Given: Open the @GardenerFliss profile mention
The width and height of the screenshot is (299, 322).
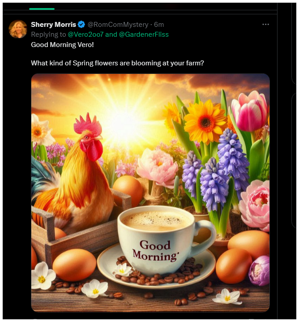Looking at the screenshot, I should click(x=144, y=34).
